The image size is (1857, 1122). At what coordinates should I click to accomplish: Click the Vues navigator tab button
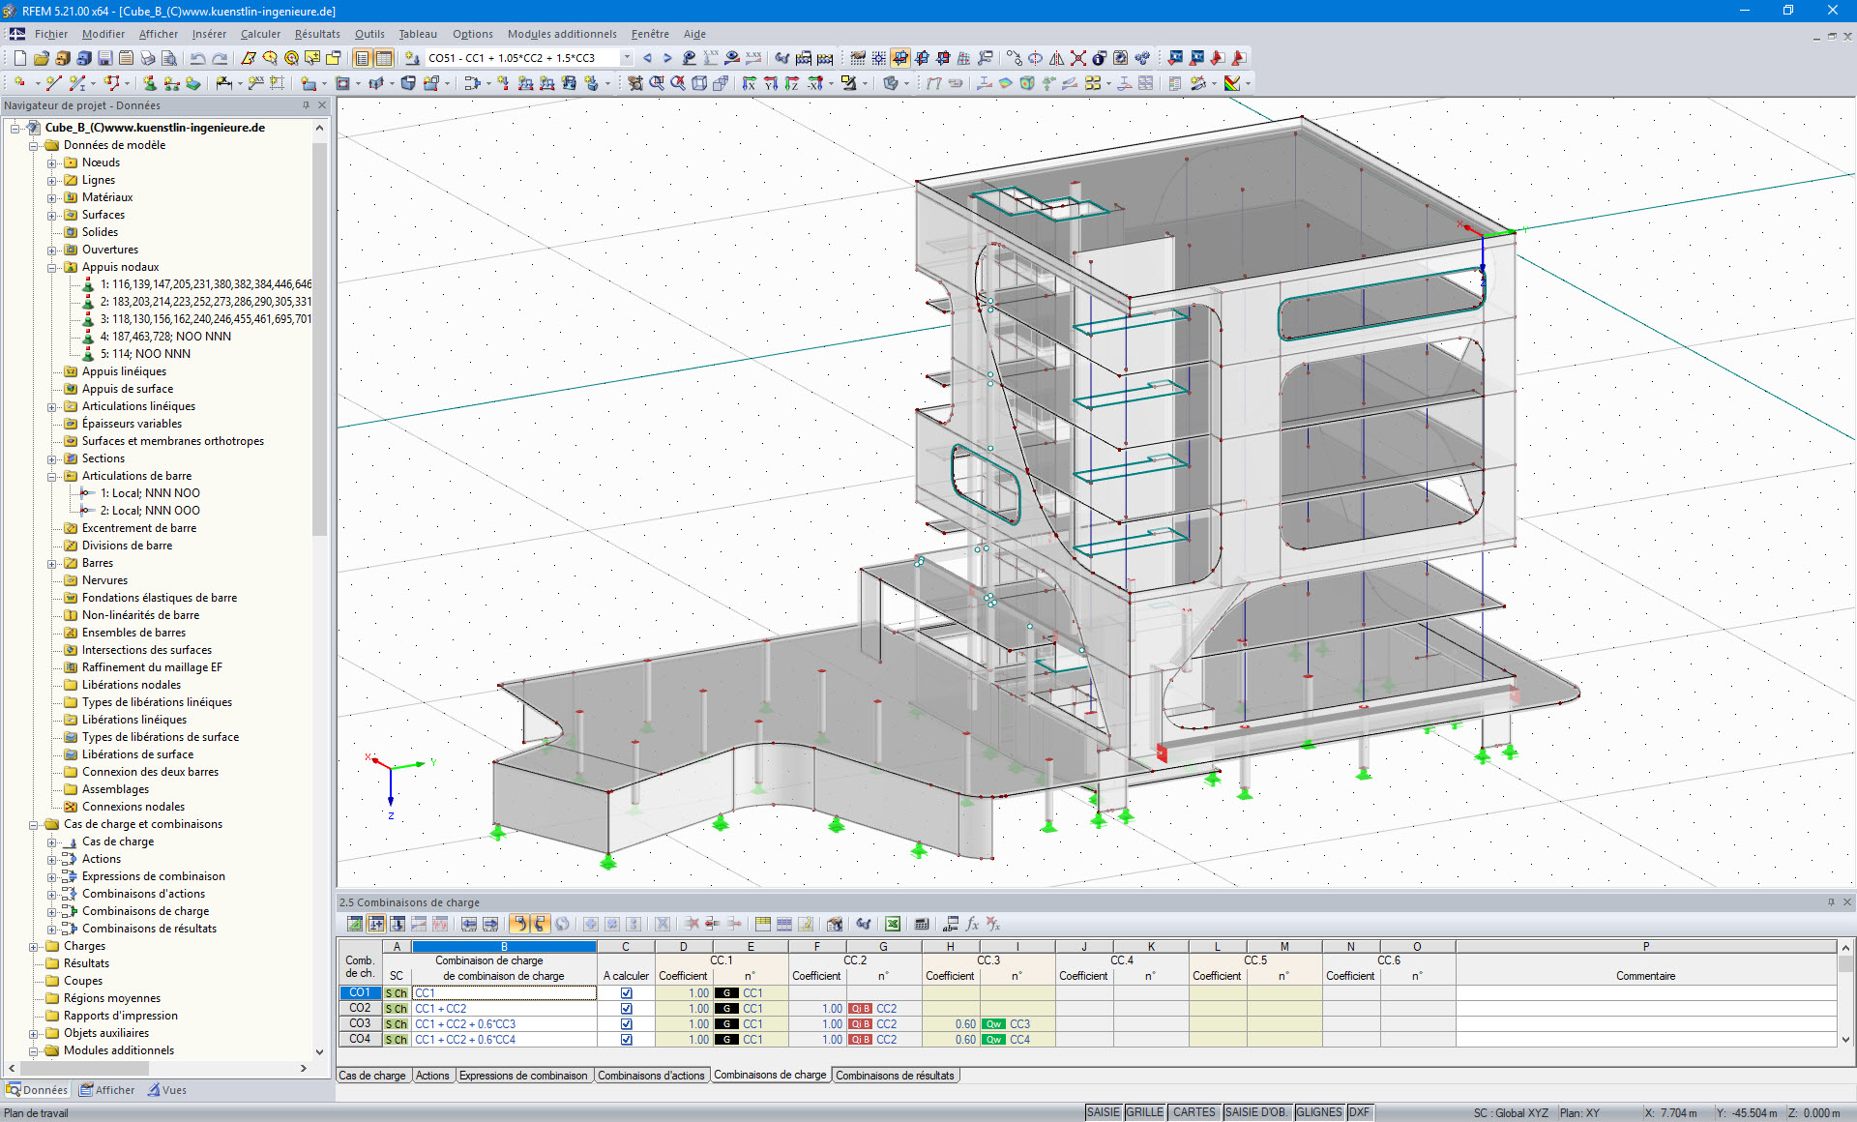click(x=167, y=1090)
